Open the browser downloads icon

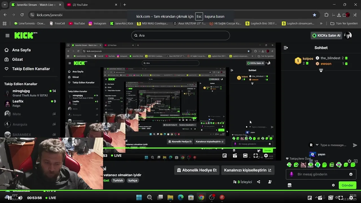pyautogui.click(x=339, y=15)
